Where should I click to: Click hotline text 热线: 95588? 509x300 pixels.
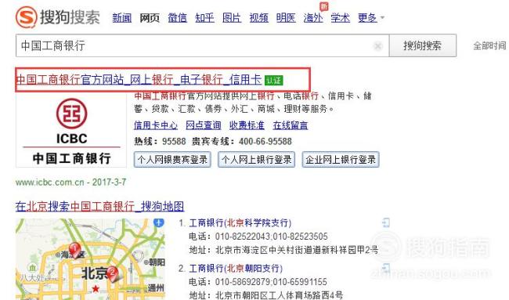(160, 142)
